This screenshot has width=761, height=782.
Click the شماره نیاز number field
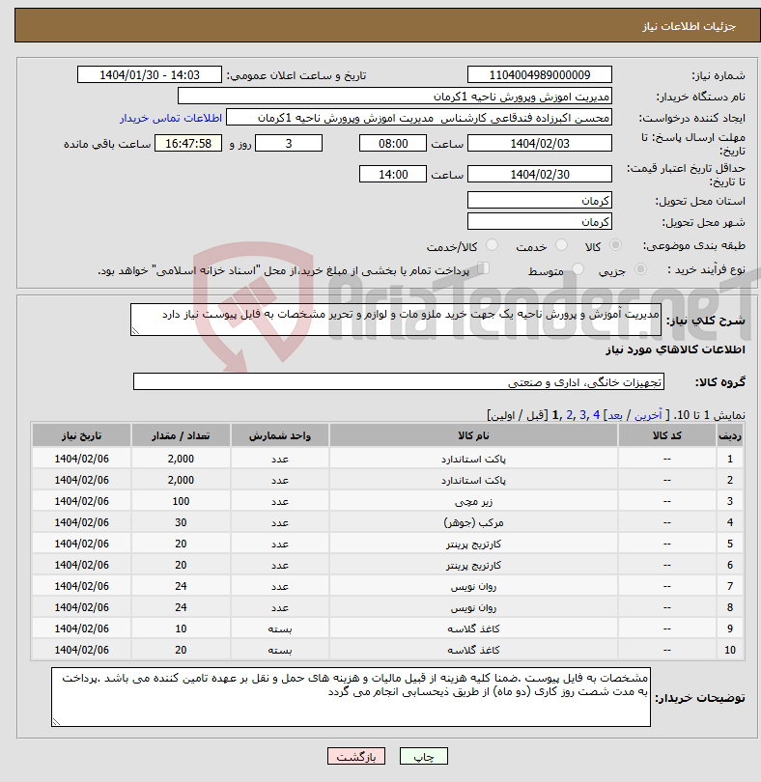pos(540,74)
